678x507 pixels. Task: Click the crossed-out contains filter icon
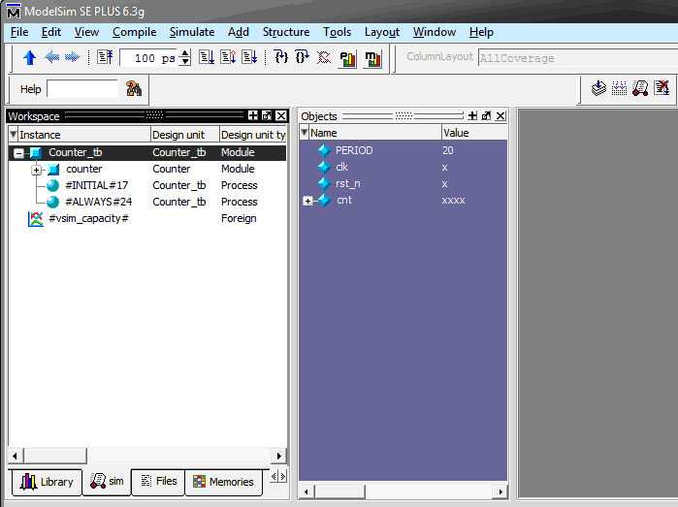click(323, 57)
